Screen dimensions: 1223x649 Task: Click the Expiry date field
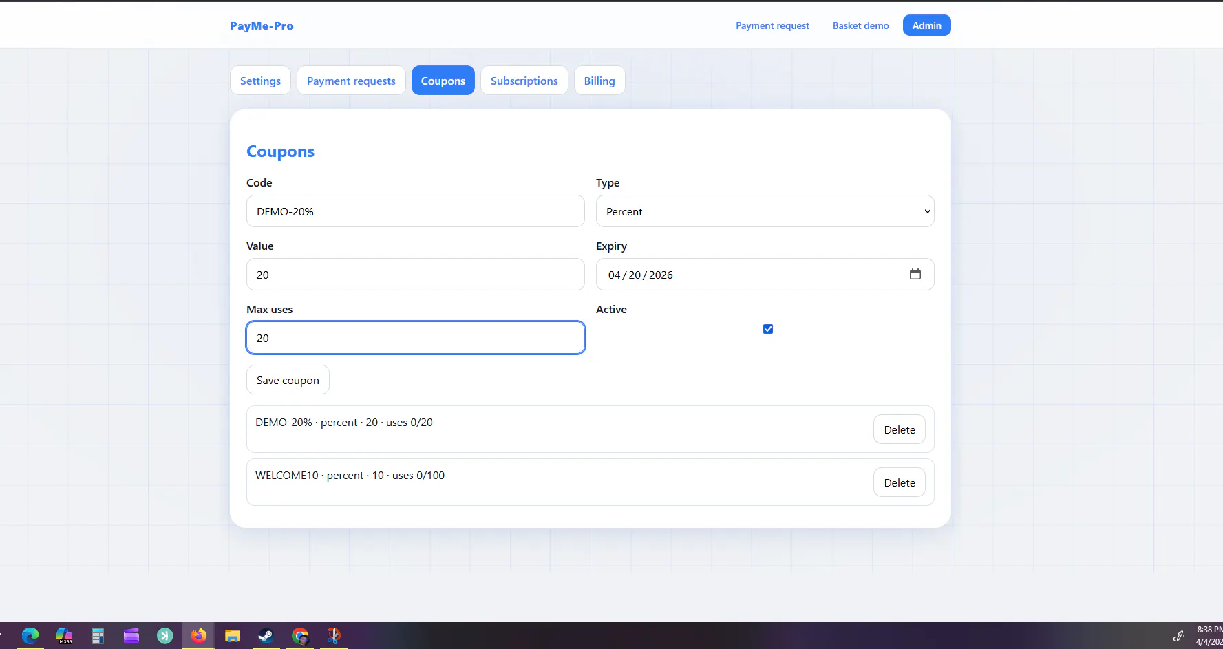click(765, 275)
